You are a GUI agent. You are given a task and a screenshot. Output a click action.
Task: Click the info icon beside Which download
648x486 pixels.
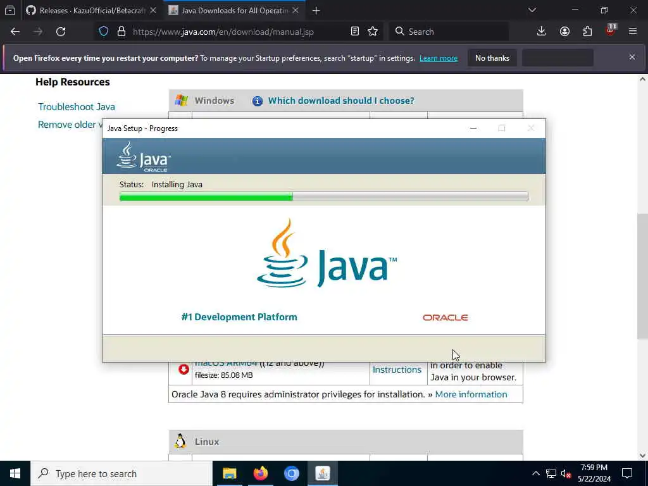click(x=257, y=101)
